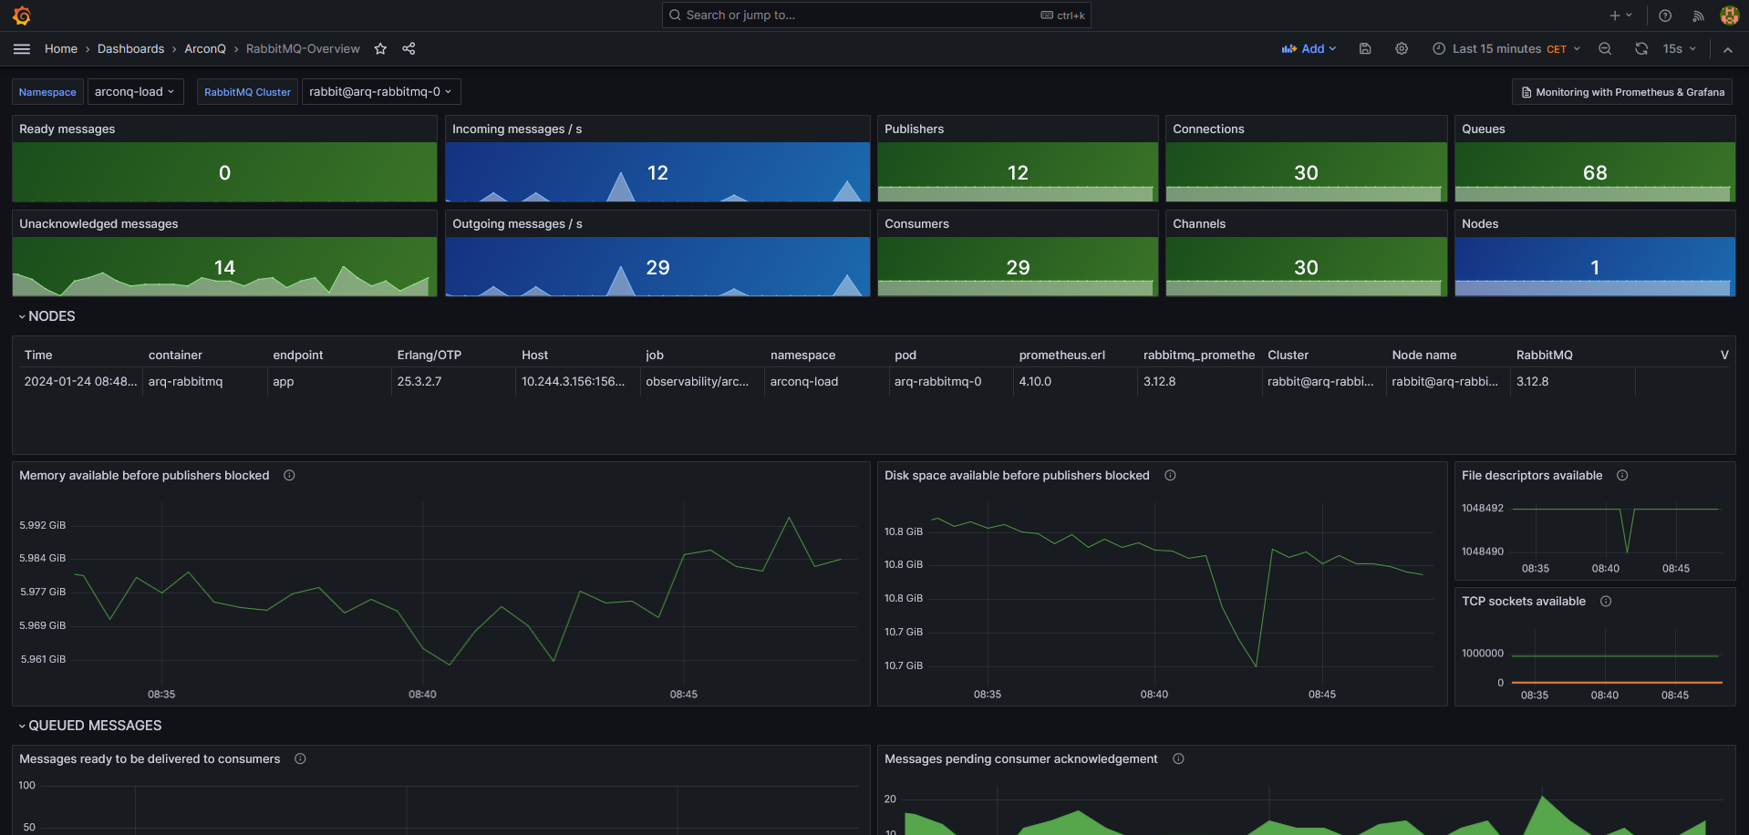Collapse the NODES row

pyautogui.click(x=47, y=316)
